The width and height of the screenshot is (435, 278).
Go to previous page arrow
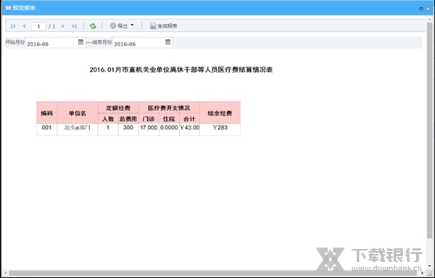click(x=24, y=26)
